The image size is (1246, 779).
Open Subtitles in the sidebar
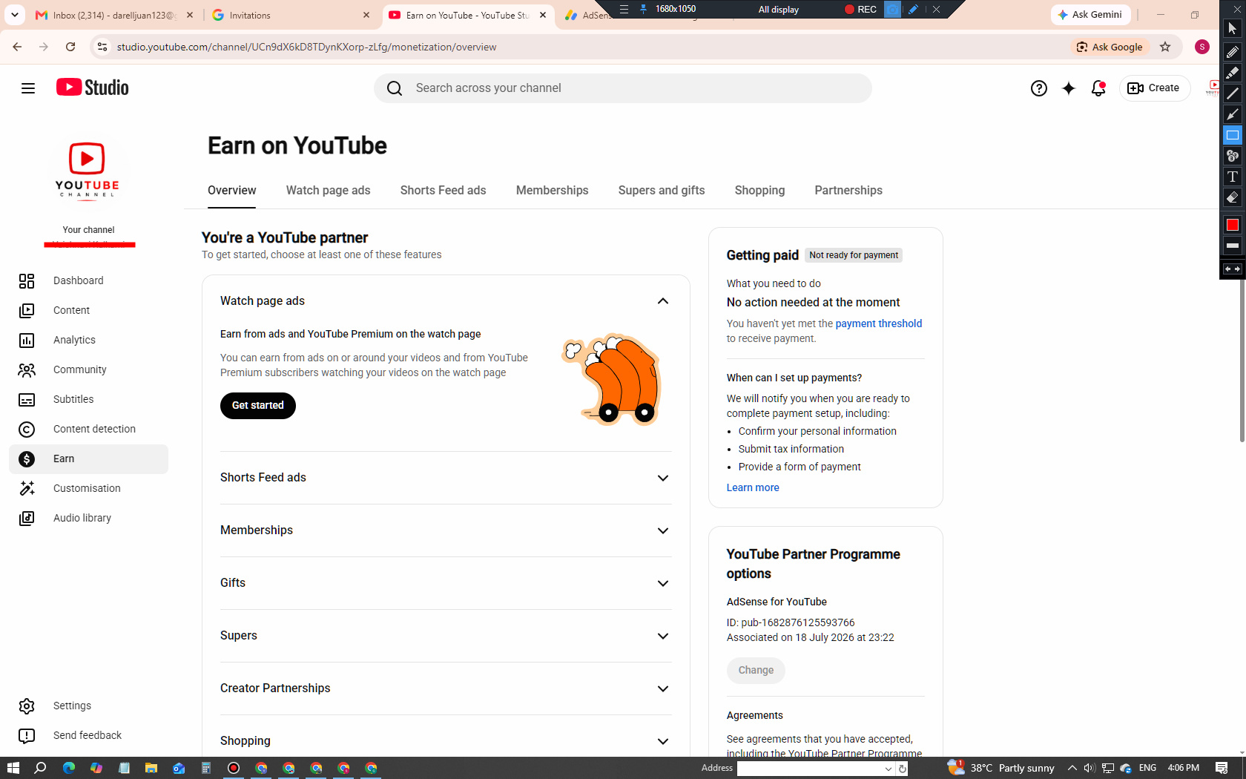pos(88,399)
